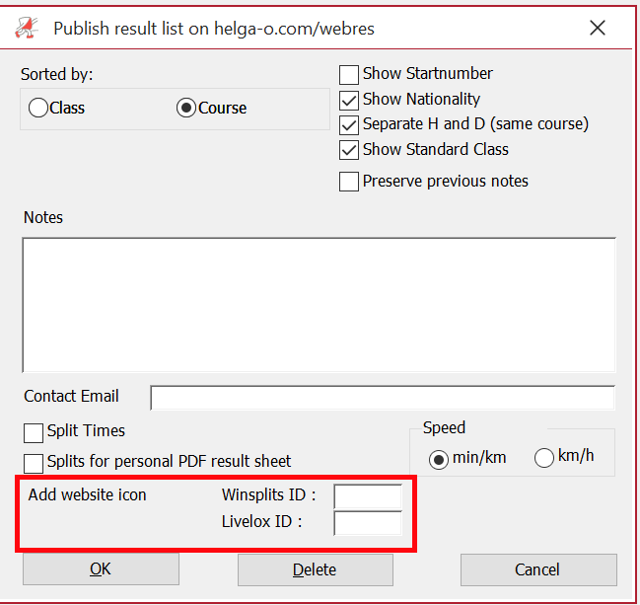Click the 'Speed' group label
This screenshot has height=605, width=640.
[x=444, y=427]
